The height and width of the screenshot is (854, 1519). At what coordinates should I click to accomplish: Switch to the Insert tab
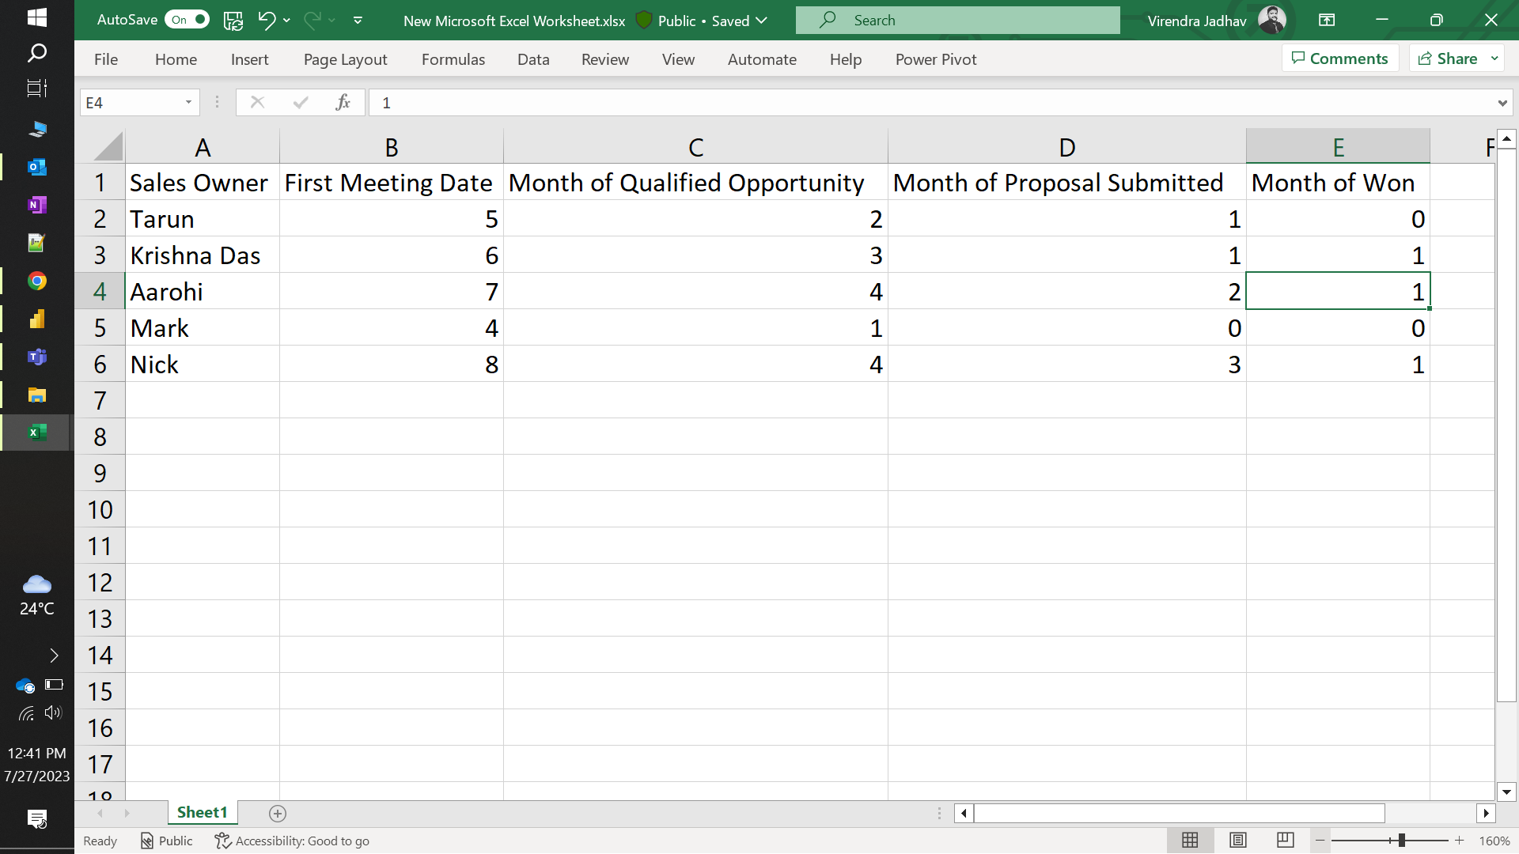[x=249, y=59]
